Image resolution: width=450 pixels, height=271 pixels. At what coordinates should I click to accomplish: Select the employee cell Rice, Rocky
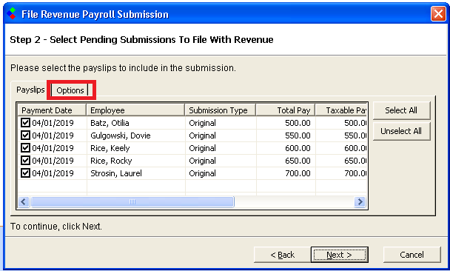coord(111,161)
